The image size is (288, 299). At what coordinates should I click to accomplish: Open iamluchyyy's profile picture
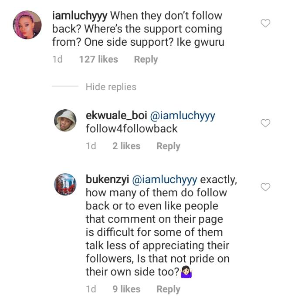[x=28, y=25]
